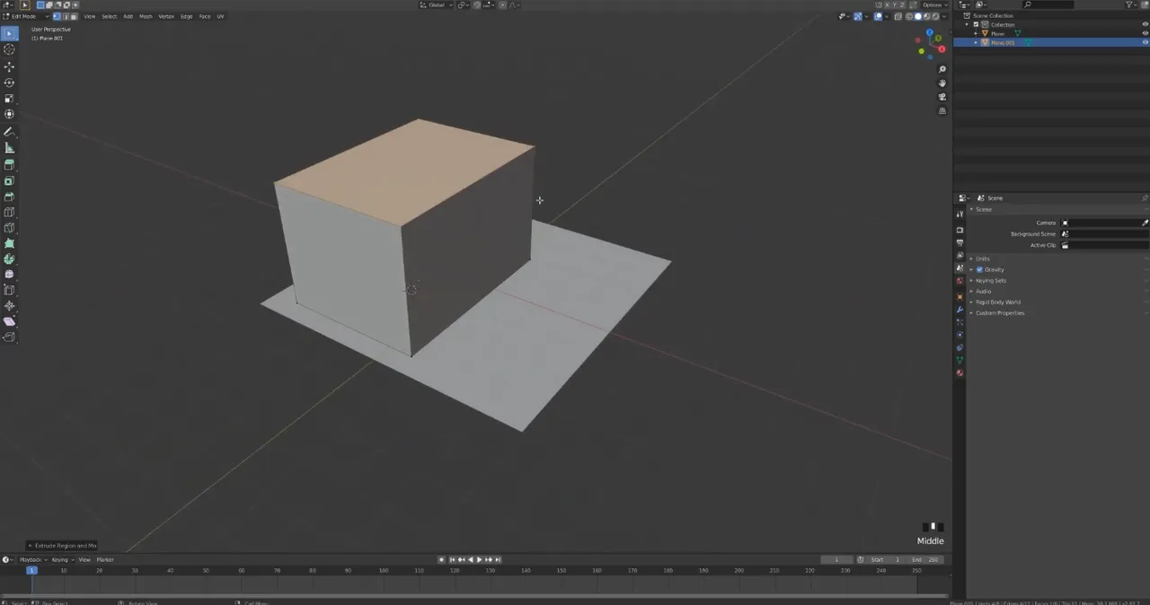Enable face select mode
Screen dimensions: 1150x605
[x=74, y=16]
